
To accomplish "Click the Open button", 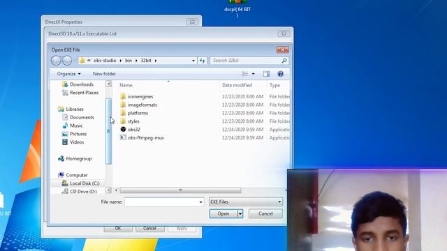I will (223, 213).
